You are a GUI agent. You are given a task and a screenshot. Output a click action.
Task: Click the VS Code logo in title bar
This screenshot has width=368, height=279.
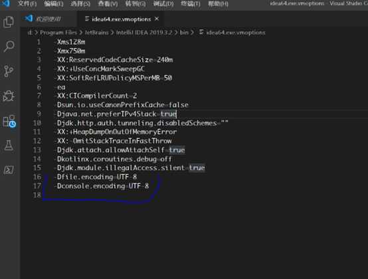pos(5,3)
